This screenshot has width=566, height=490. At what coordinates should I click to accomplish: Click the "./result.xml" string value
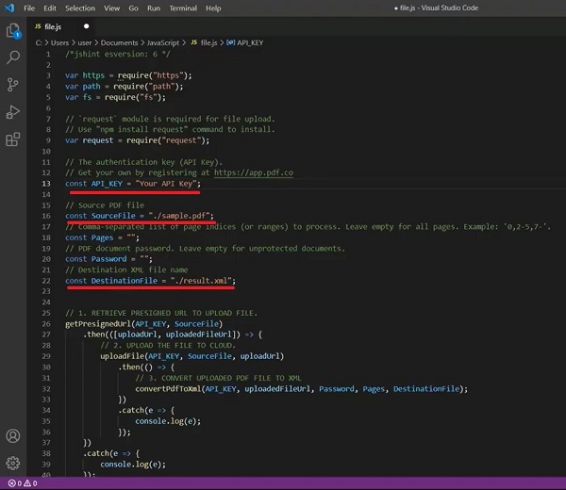point(201,281)
